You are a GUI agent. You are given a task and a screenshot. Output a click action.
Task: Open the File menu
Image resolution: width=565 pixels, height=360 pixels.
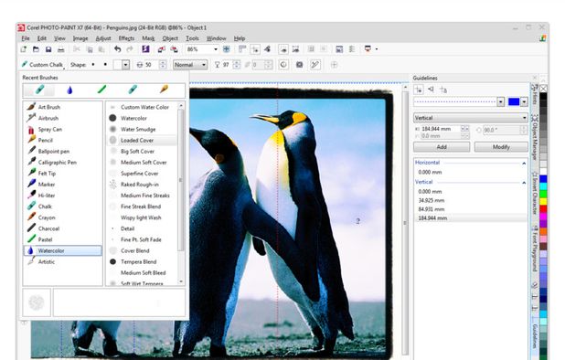[x=26, y=38]
